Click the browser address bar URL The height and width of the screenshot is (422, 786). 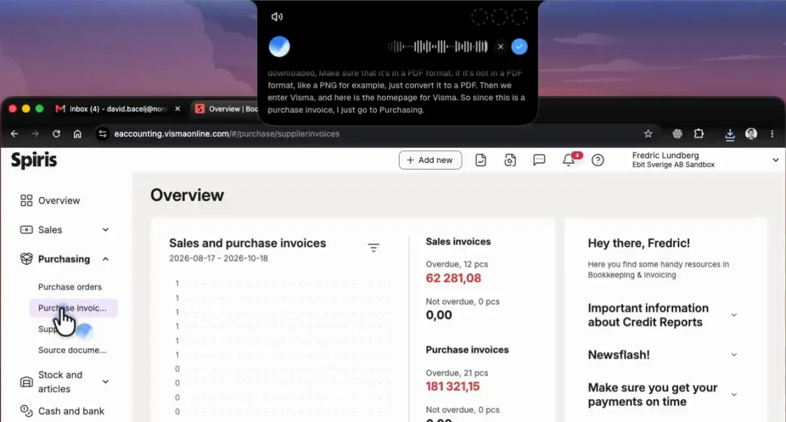[227, 133]
